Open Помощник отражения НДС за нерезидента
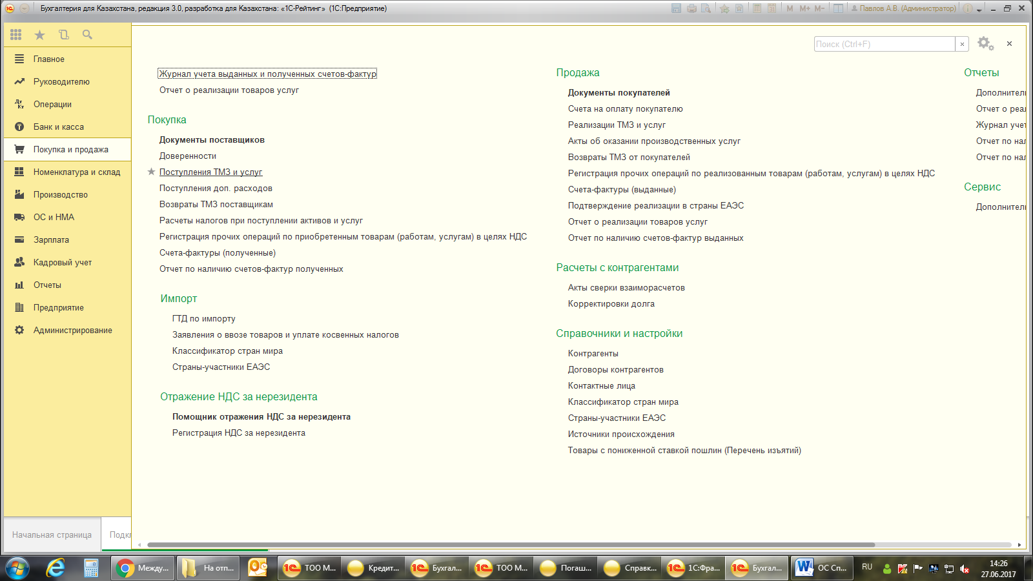 [261, 416]
